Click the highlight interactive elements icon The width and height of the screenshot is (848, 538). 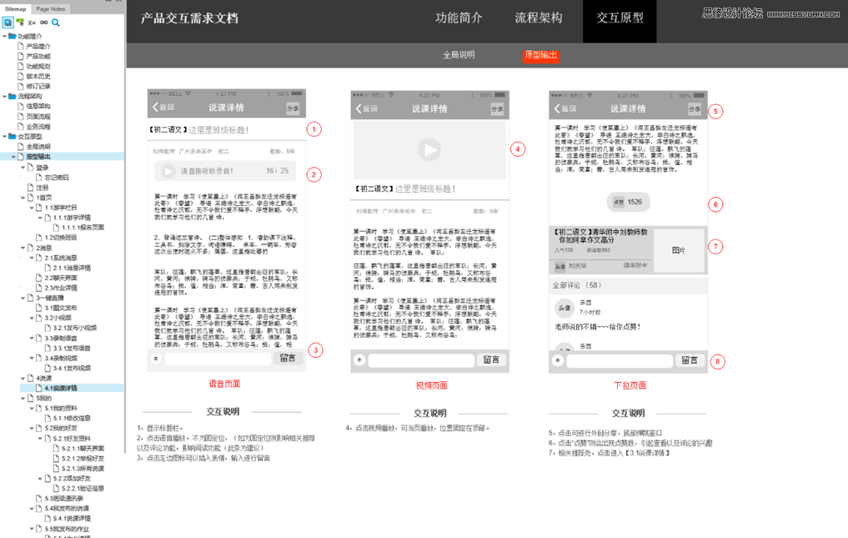pos(20,23)
